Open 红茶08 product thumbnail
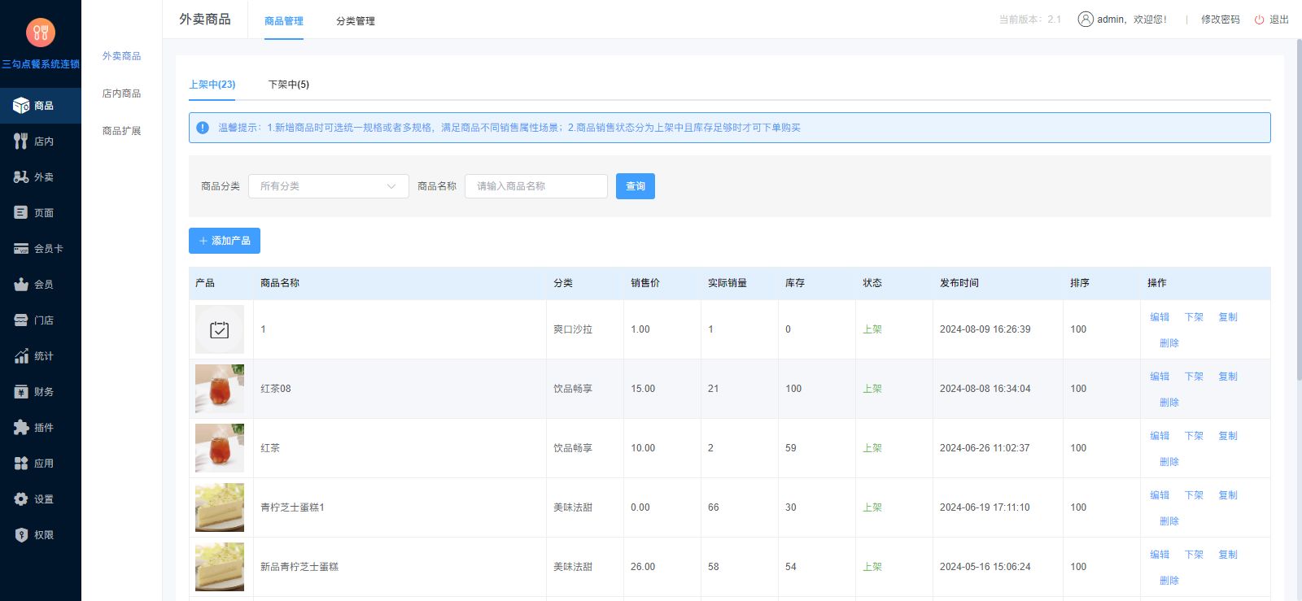1302x601 pixels. point(220,389)
